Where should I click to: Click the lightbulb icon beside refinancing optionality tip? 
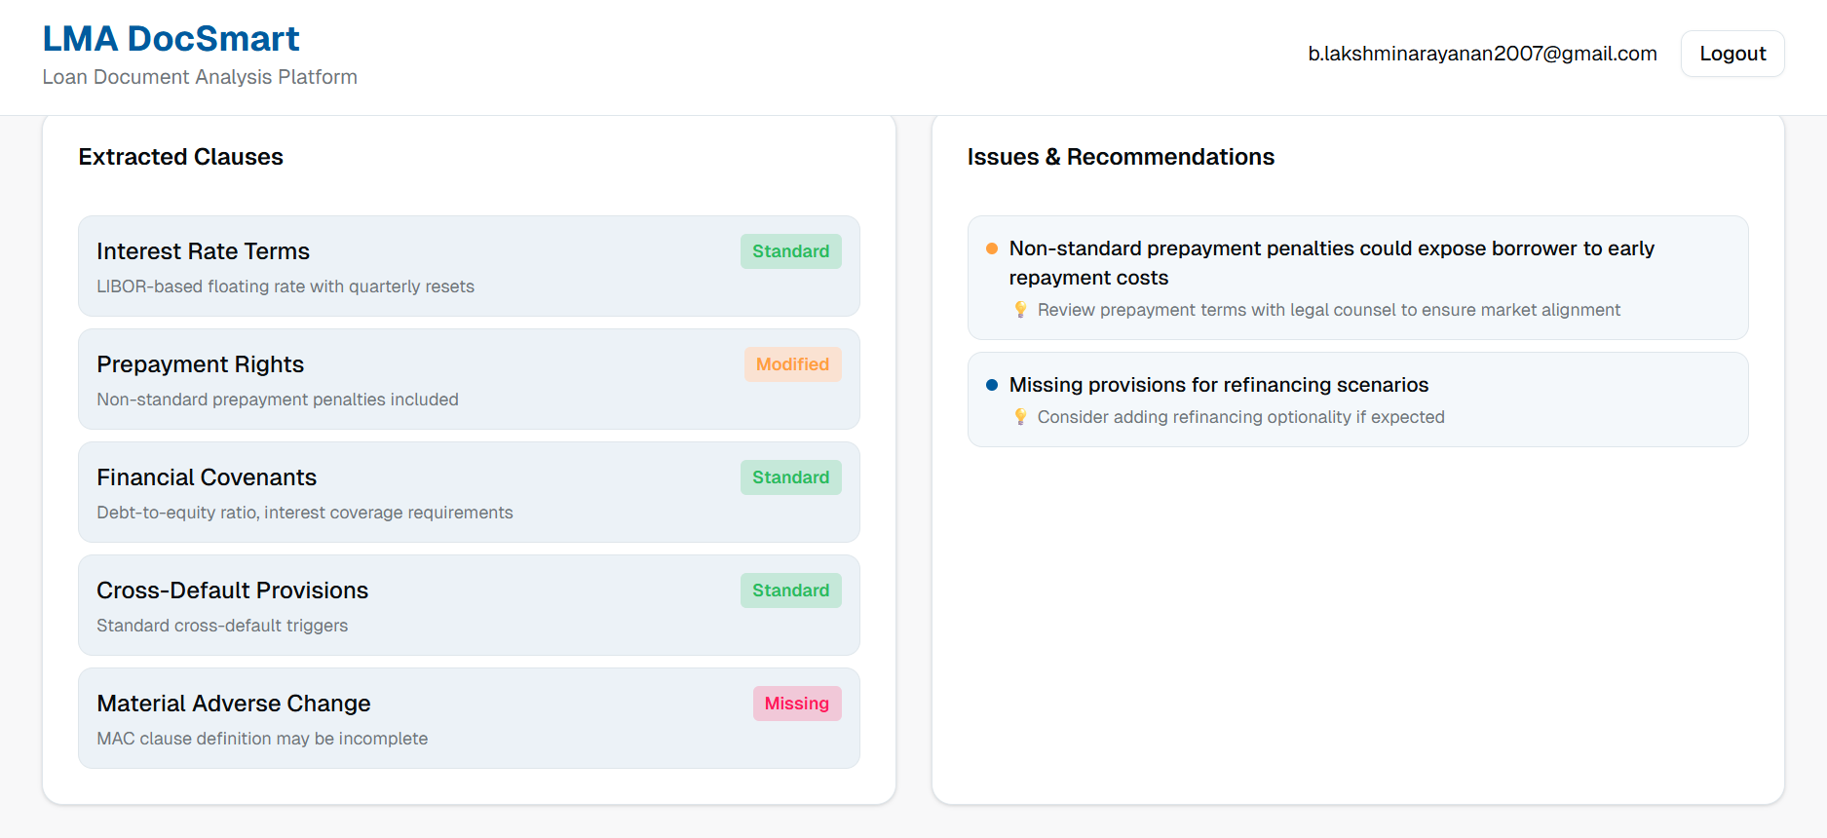(x=1020, y=417)
